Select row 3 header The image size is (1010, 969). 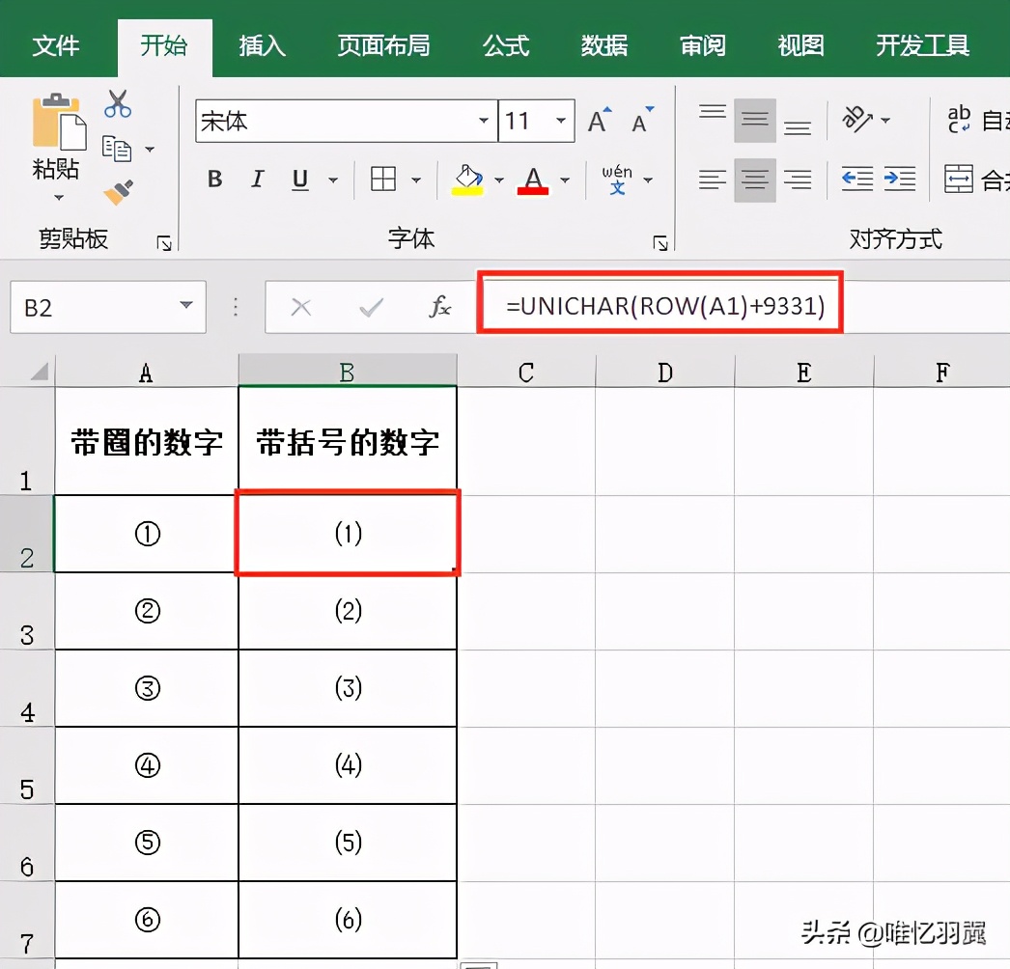26,611
